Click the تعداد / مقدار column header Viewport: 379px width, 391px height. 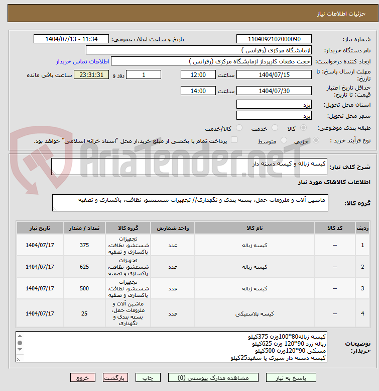pos(84,228)
